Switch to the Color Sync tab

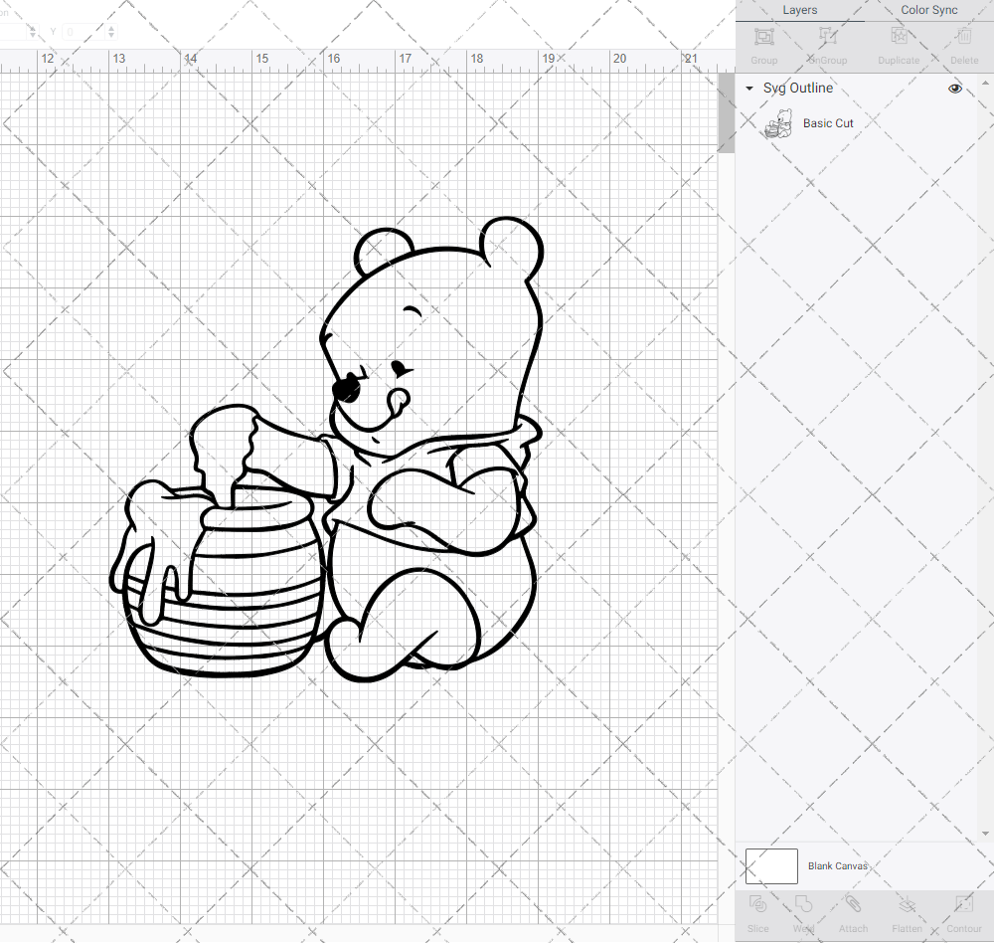tap(928, 10)
